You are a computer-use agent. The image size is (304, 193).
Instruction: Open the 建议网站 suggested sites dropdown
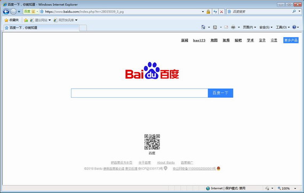coord(41,20)
